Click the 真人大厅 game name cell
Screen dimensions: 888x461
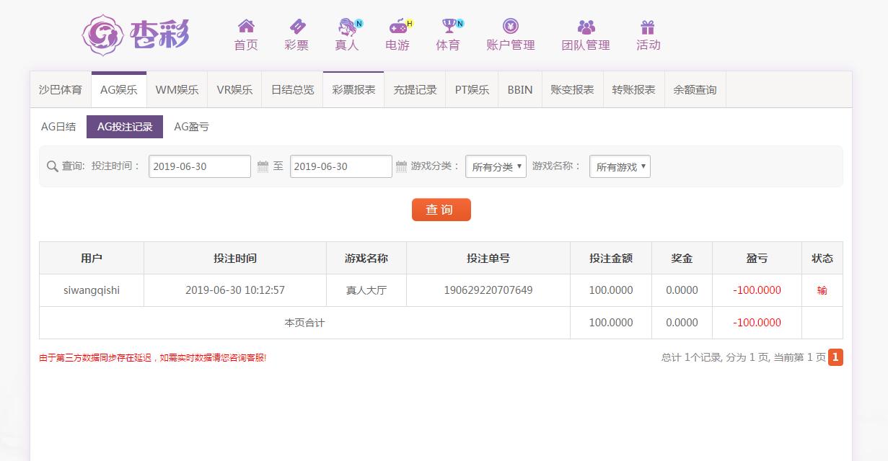[366, 290]
